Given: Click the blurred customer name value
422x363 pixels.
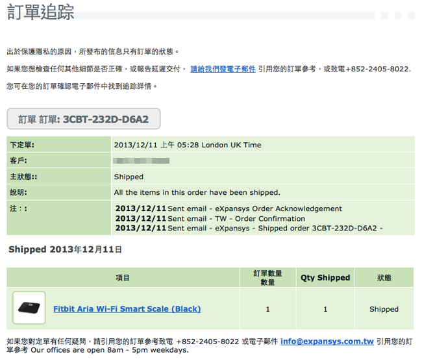Looking at the screenshot, I should [142, 161].
